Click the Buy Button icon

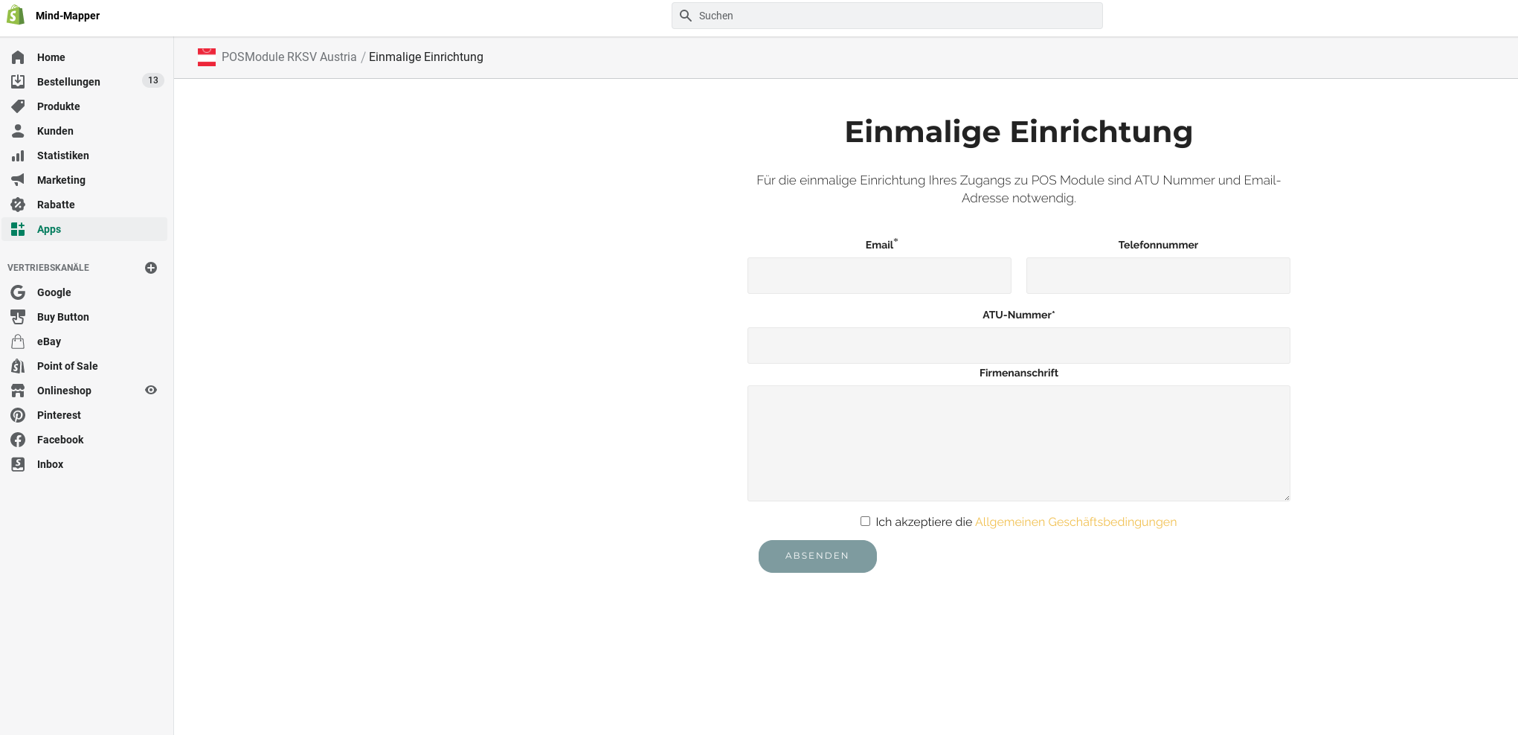[x=18, y=317]
